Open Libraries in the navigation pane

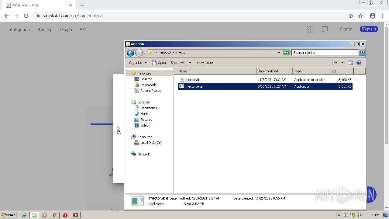click(143, 102)
